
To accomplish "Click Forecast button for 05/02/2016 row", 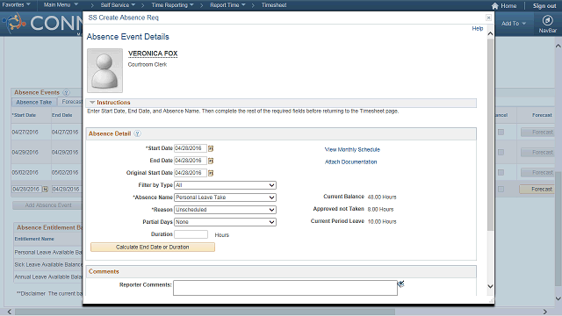I will click(x=537, y=172).
